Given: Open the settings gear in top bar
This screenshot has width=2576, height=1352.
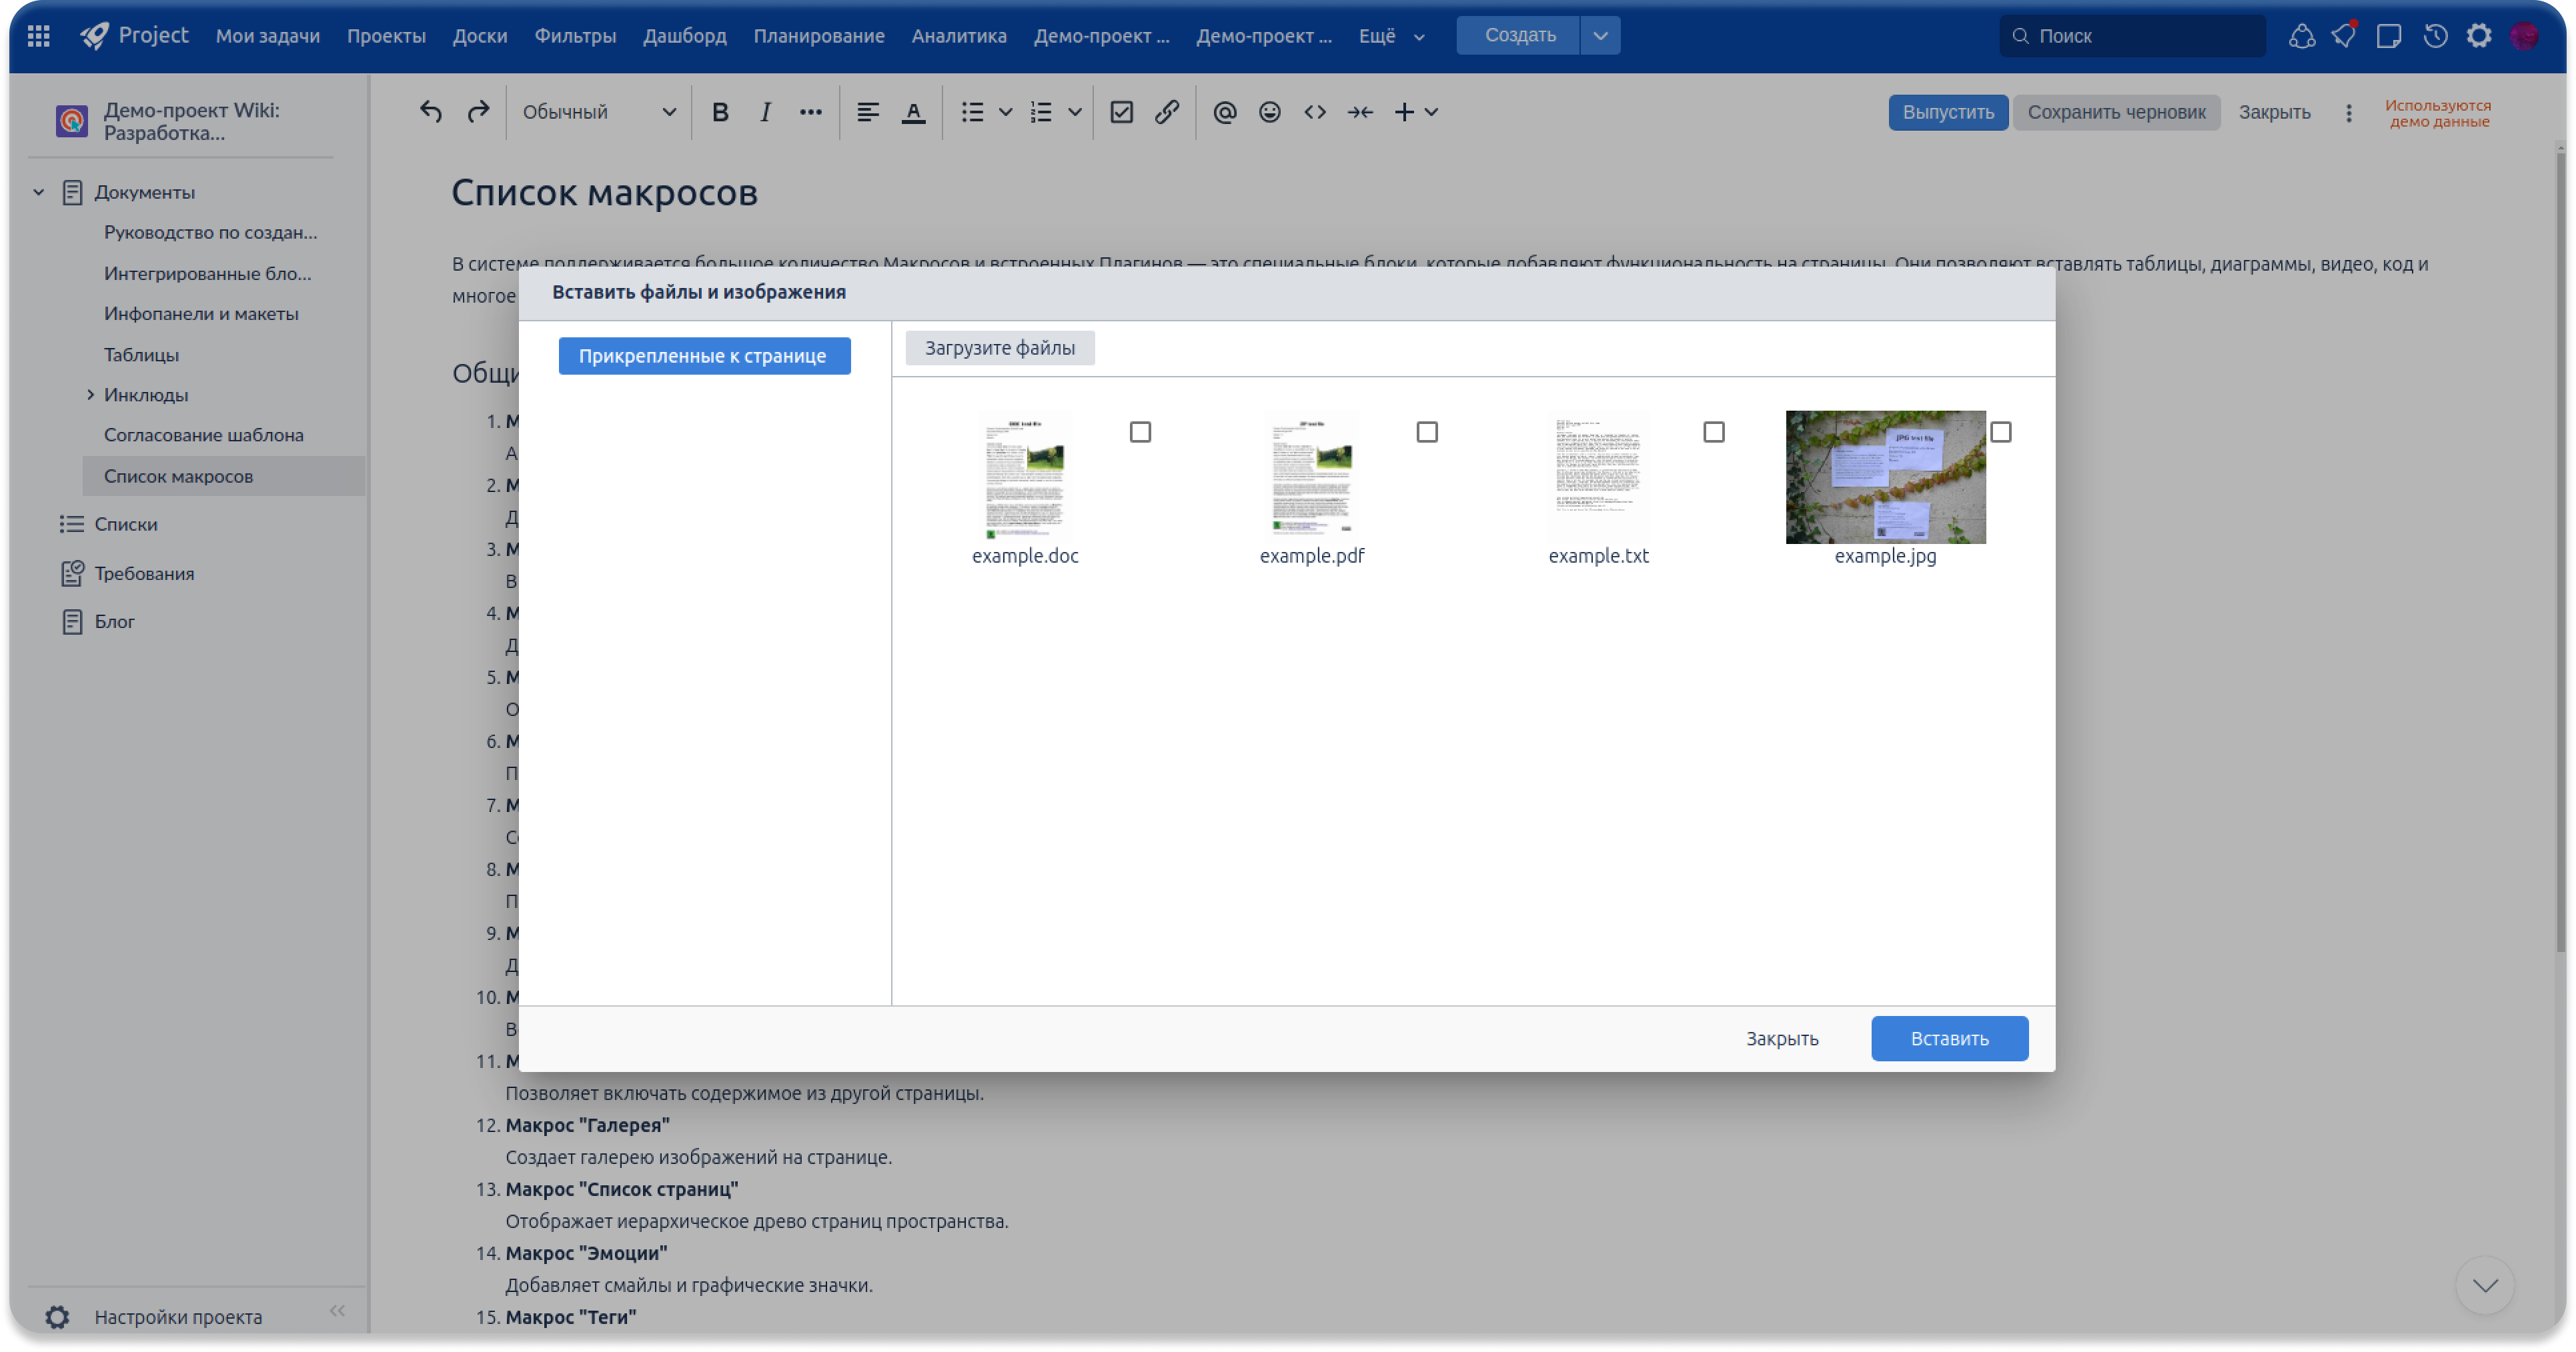Looking at the screenshot, I should click(x=2478, y=36).
